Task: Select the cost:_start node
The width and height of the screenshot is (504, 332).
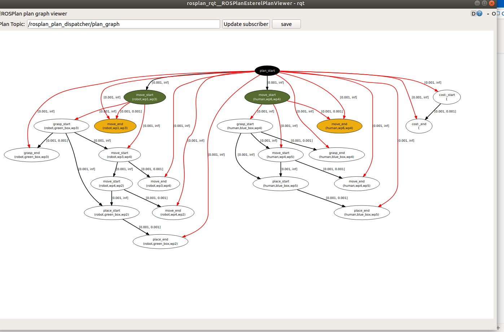Action: [447, 97]
